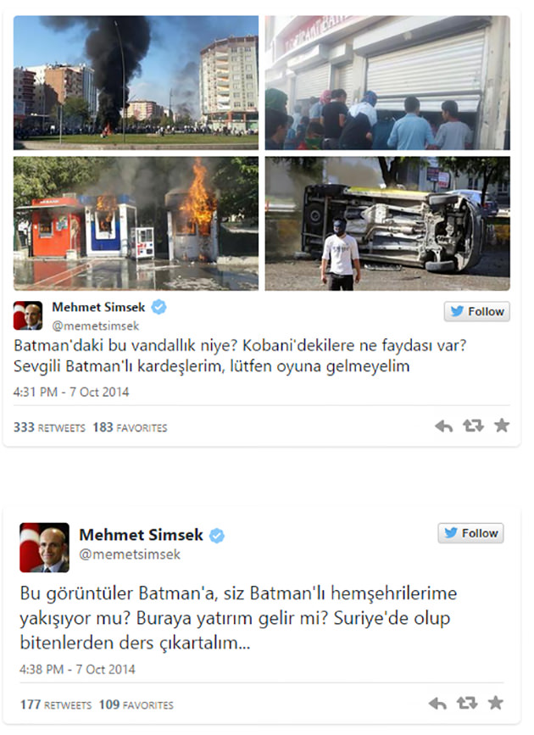Viewport: 534px width, 735px height.
Task: Favorite the second tweet with star icon
Action: coord(496,702)
